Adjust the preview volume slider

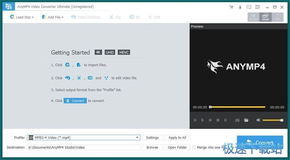tap(273, 120)
